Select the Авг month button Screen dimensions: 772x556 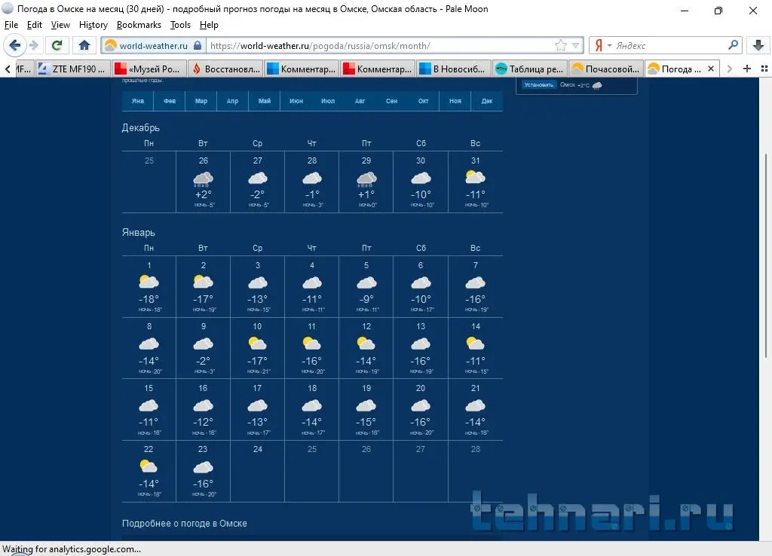pyautogui.click(x=360, y=101)
